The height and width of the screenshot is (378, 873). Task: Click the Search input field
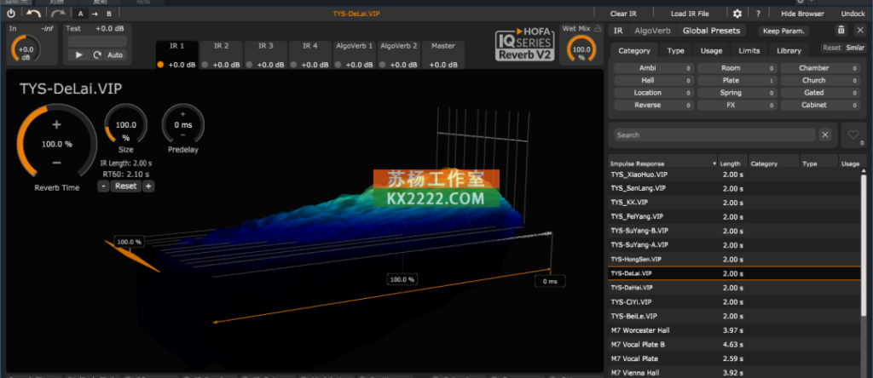tap(714, 135)
